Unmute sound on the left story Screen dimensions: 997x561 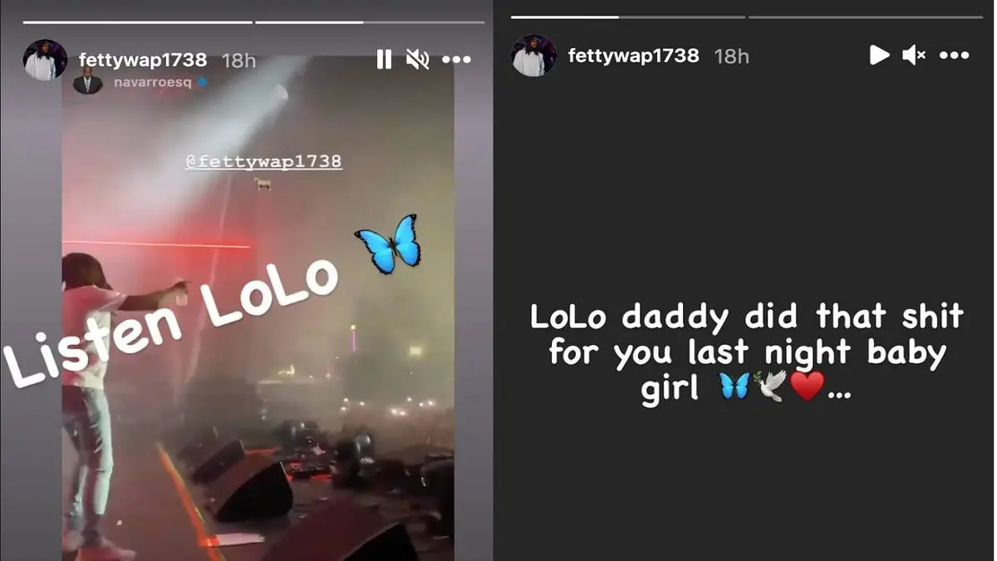point(417,59)
